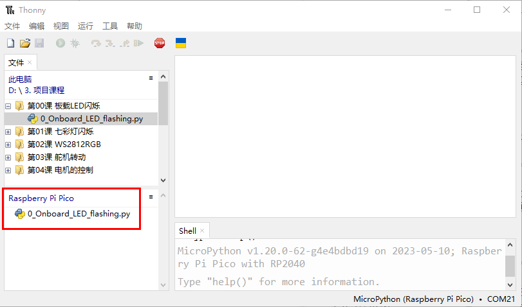The width and height of the screenshot is (522, 307).
Task: Create a new file with toolbar icon
Action: pyautogui.click(x=11, y=43)
